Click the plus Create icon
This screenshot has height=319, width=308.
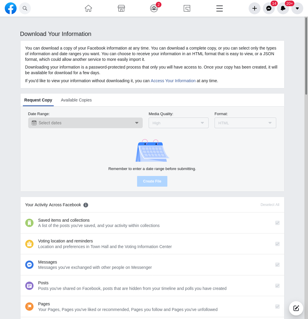point(255,8)
